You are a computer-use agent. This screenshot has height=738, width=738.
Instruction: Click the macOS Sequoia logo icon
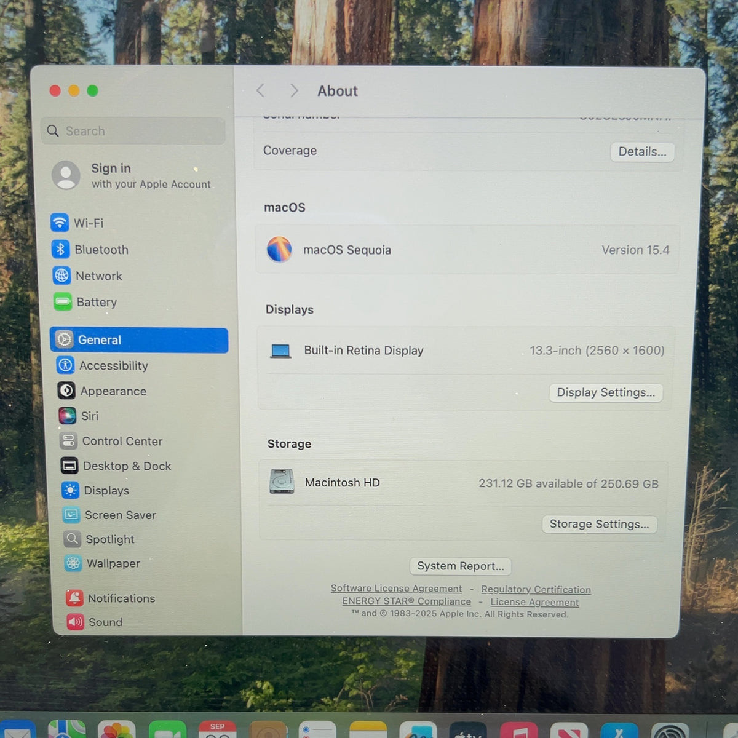click(279, 249)
